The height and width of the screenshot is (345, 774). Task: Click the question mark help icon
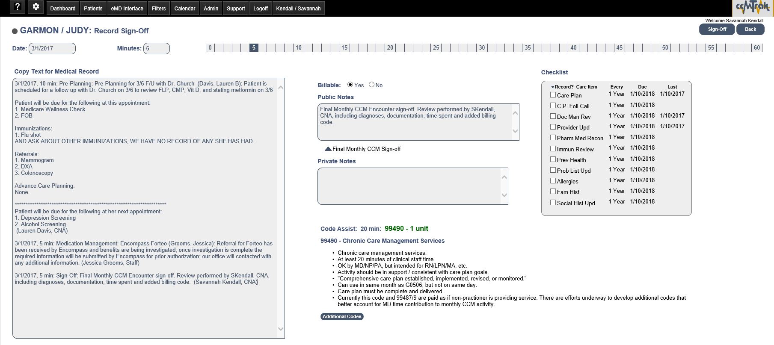pos(17,7)
